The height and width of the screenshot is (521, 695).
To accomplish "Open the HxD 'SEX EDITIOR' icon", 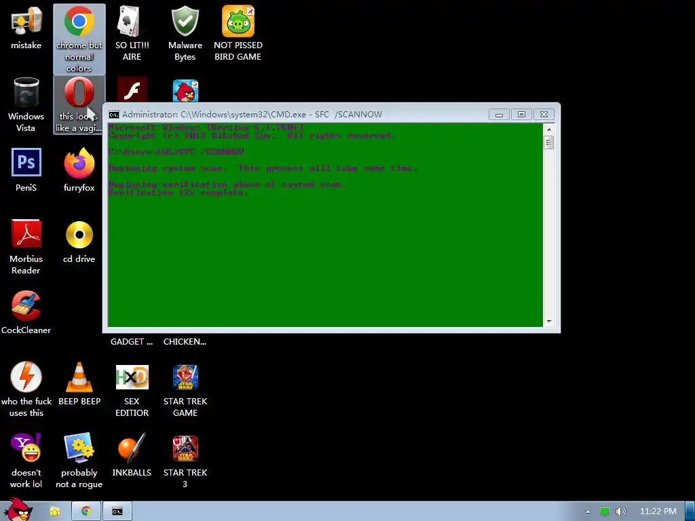I will click(132, 389).
